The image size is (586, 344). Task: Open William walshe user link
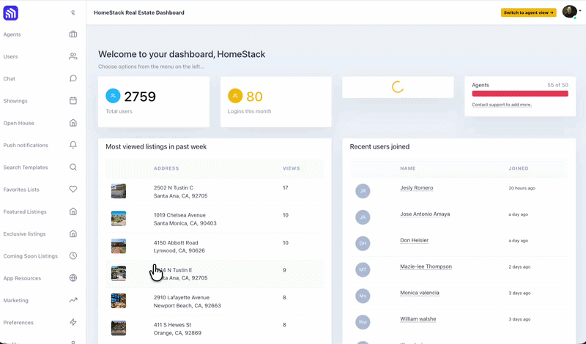point(418,318)
